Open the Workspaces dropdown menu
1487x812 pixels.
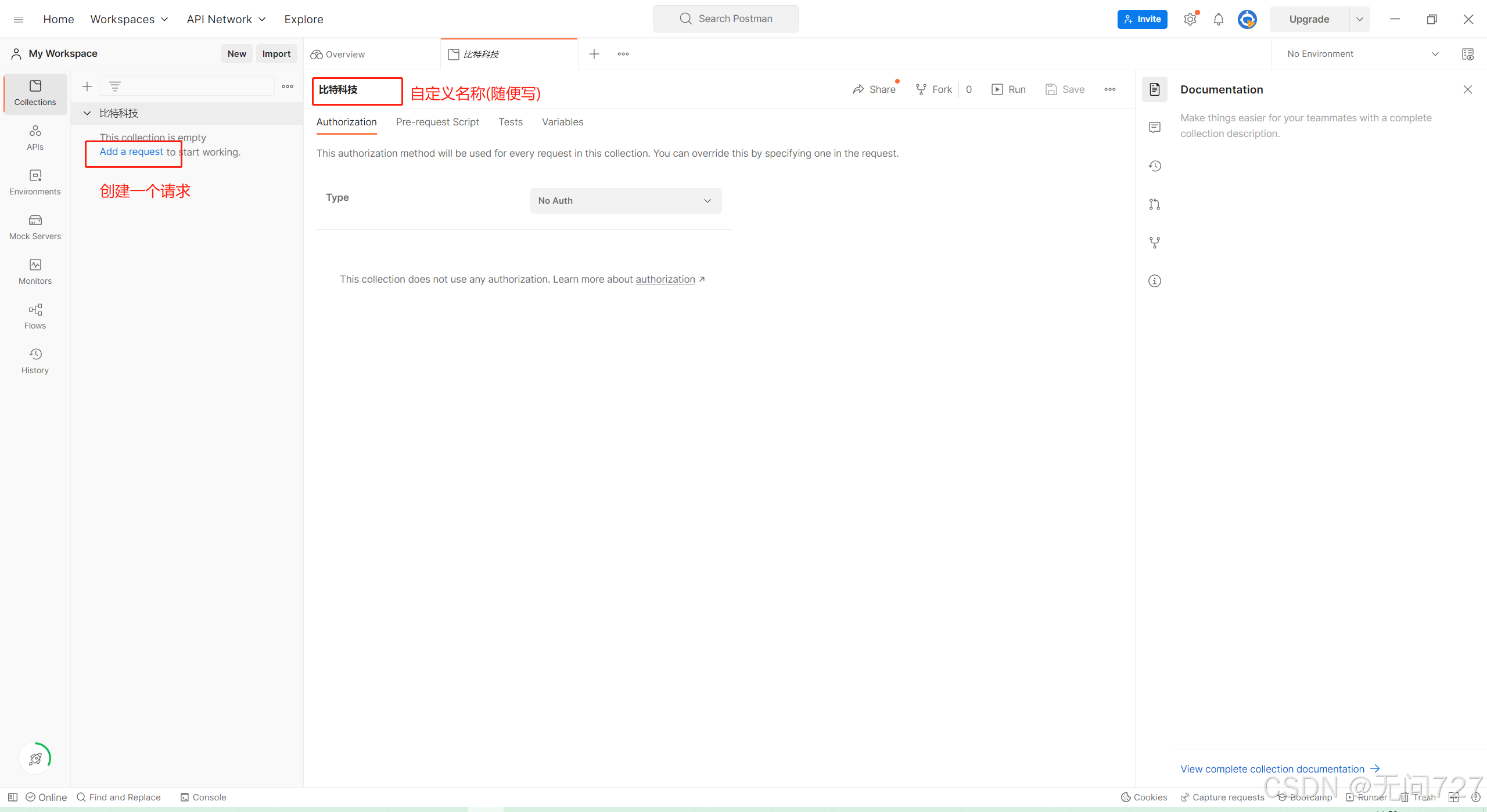(x=129, y=19)
